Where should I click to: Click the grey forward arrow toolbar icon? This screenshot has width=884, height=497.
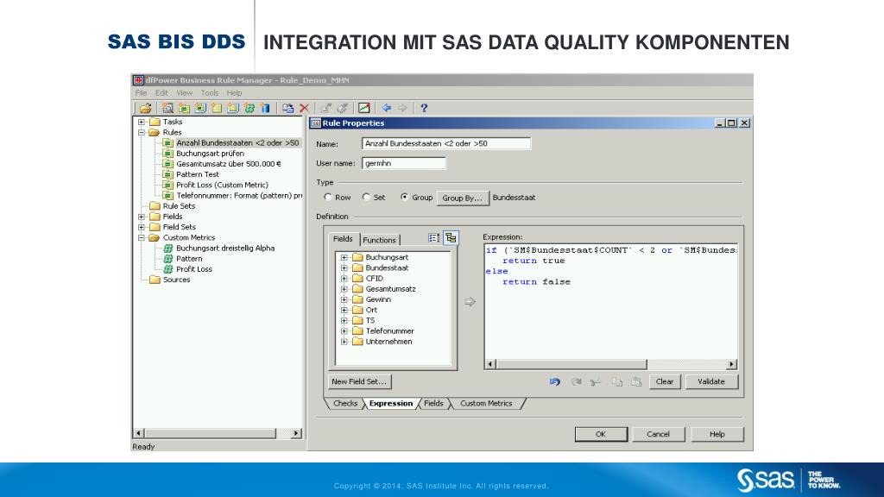pyautogui.click(x=402, y=108)
